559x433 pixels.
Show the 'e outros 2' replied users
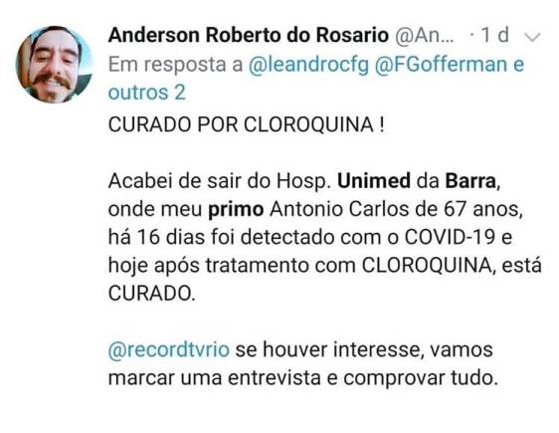coord(316,79)
